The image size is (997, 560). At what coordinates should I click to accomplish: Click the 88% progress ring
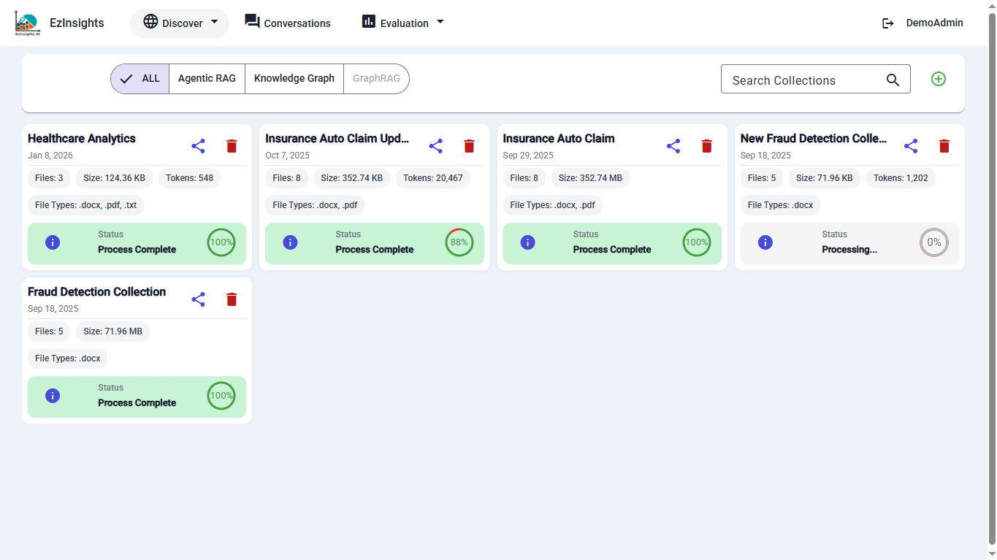(x=459, y=242)
